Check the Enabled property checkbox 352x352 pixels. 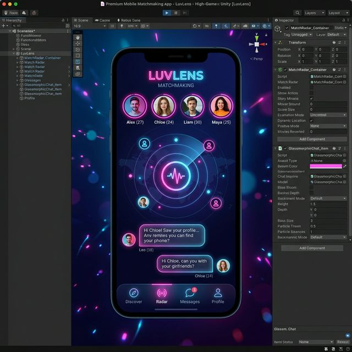point(311,87)
